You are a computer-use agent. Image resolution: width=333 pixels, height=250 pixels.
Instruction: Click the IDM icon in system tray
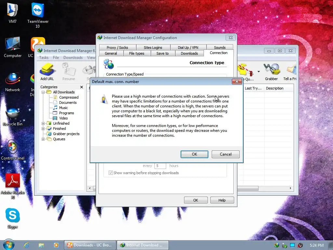tap(276, 245)
